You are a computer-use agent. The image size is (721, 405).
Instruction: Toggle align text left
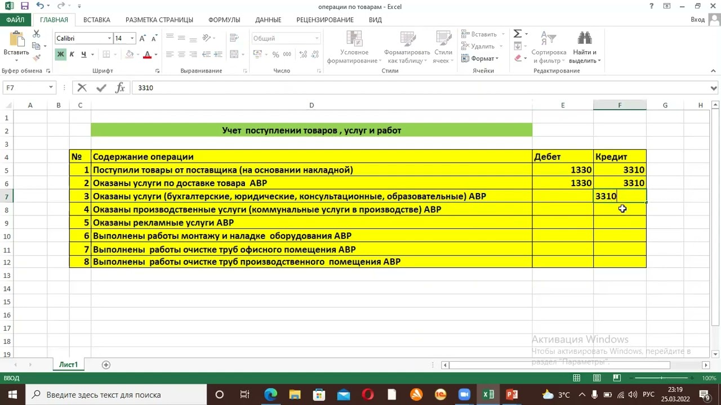170,55
